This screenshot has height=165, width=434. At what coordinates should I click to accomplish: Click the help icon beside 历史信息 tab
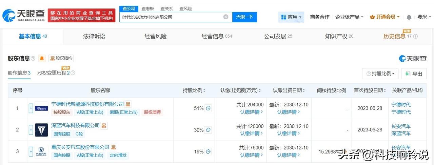415,36
